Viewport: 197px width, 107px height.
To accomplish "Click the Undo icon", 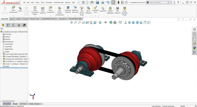I will tap(108, 2).
